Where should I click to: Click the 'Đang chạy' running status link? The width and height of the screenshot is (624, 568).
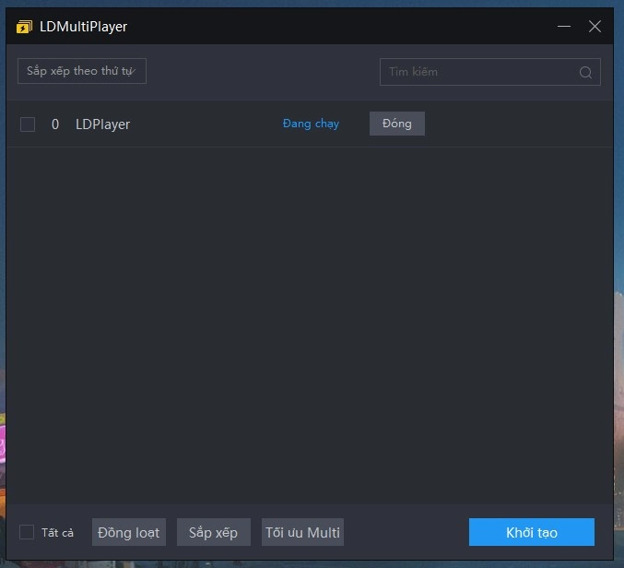click(311, 124)
